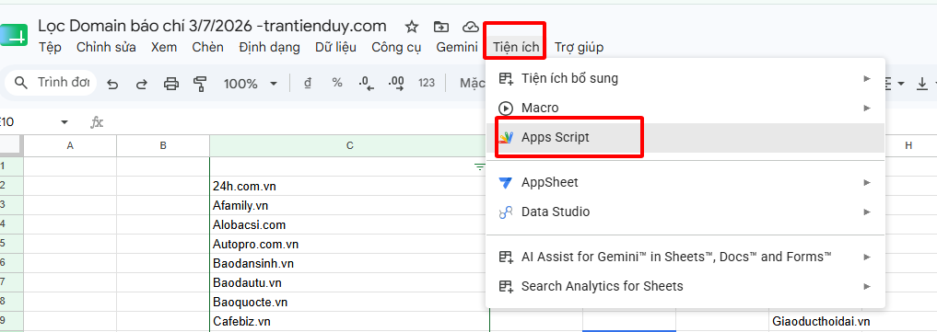
Task: Click the Macro play icon
Action: (x=506, y=108)
